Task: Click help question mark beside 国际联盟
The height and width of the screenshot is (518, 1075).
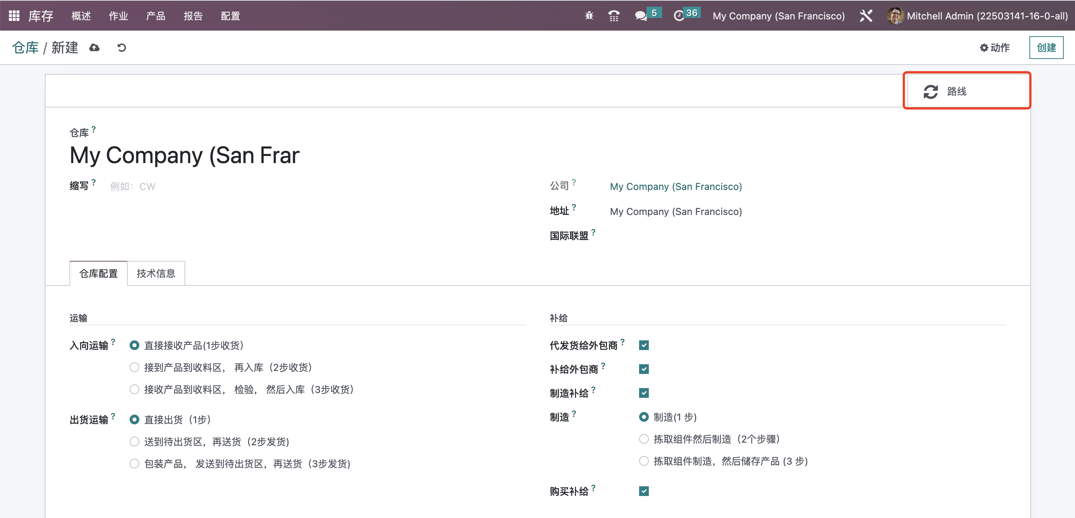Action: (x=593, y=232)
